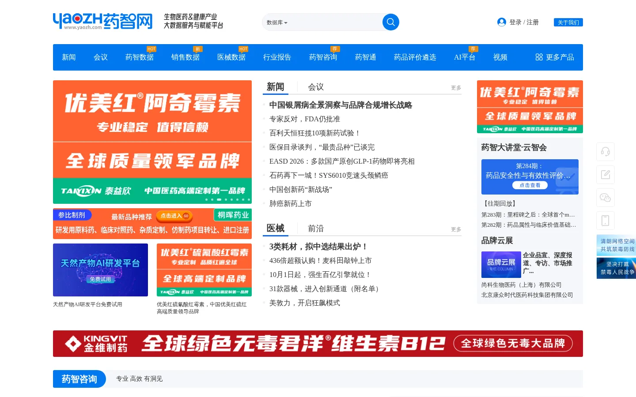The image size is (636, 397).
Task: Click 更多 beside the 新闻 tab
Action: (x=456, y=88)
